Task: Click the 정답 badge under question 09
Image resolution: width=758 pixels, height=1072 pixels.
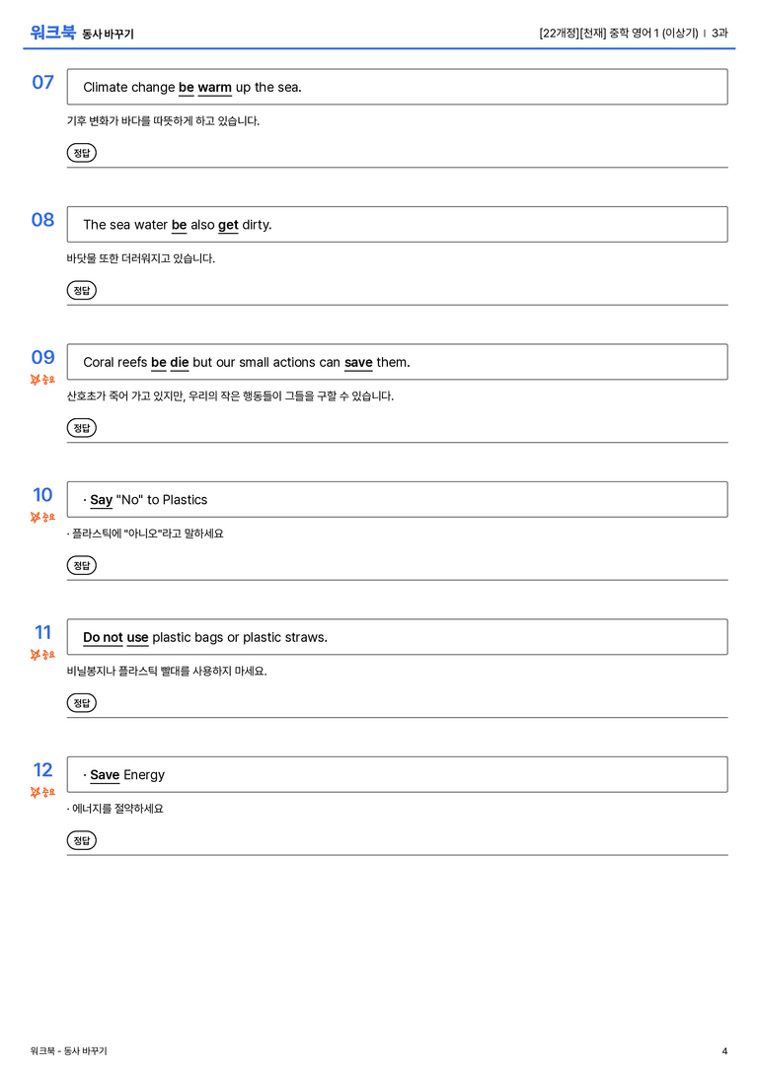Action: (81, 428)
